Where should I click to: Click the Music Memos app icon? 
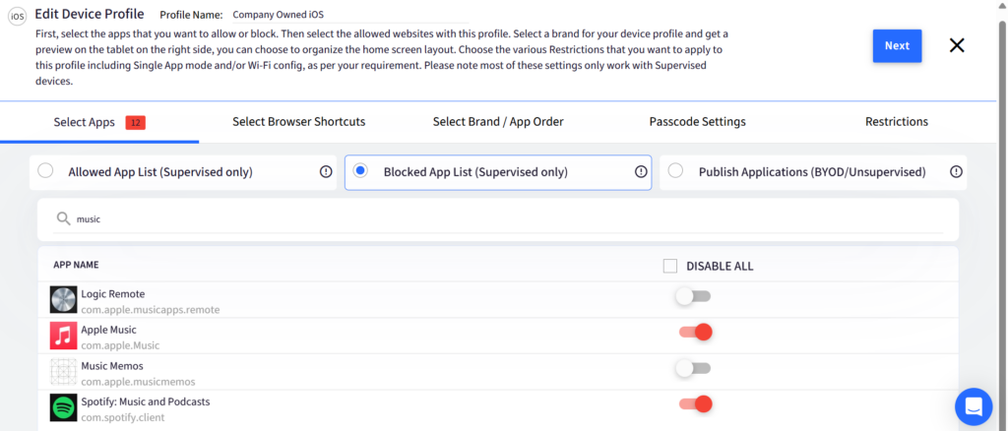click(63, 372)
